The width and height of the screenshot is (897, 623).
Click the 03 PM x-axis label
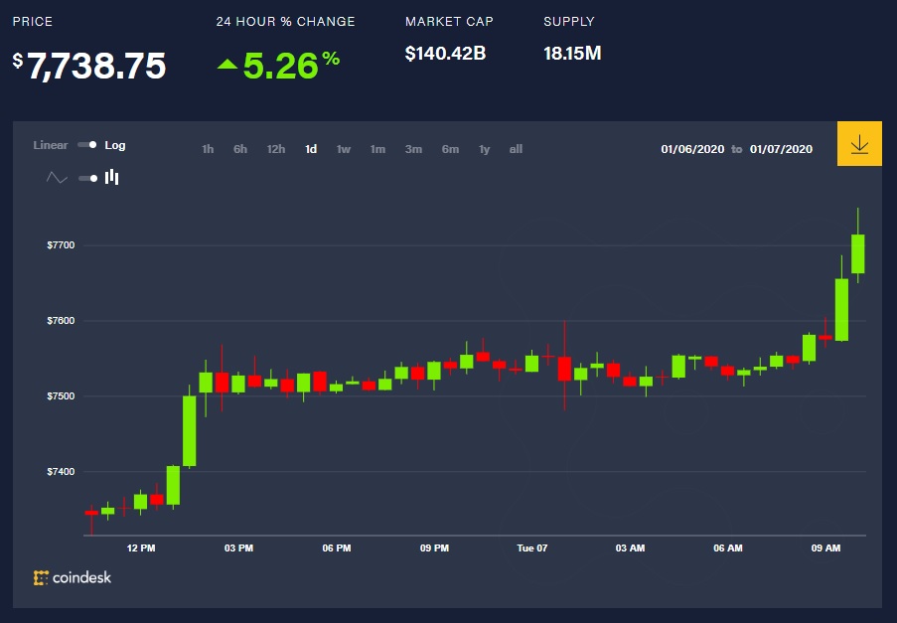pos(238,548)
